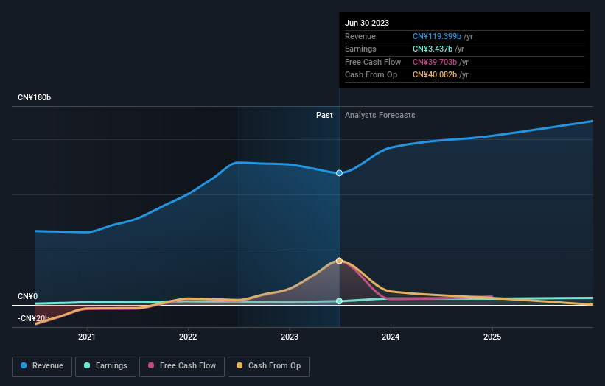The width and height of the screenshot is (605, 386).
Task: Click the Cash From Op label in tooltip
Action: (x=371, y=75)
